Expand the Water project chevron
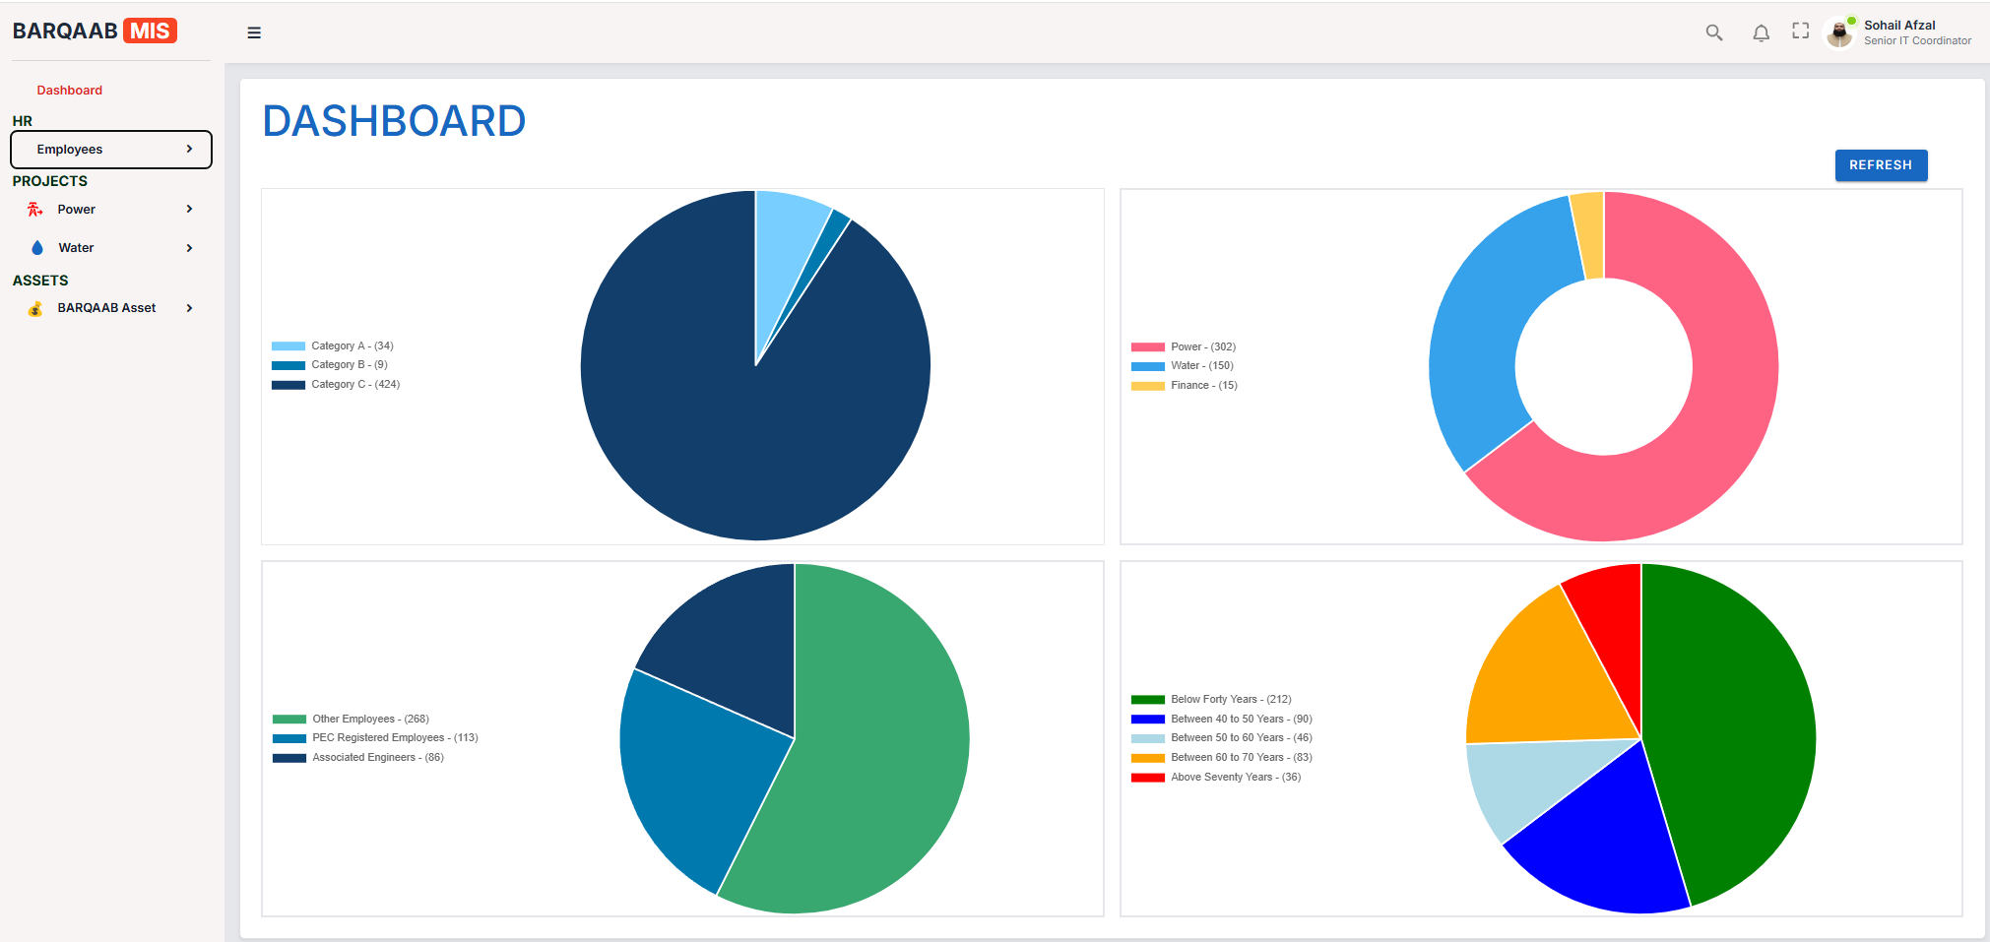Viewport: 1990px width, 942px height. click(x=189, y=248)
